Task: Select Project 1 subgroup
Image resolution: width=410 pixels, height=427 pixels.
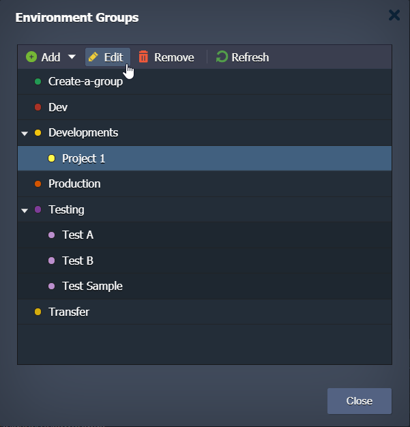Action: [83, 158]
